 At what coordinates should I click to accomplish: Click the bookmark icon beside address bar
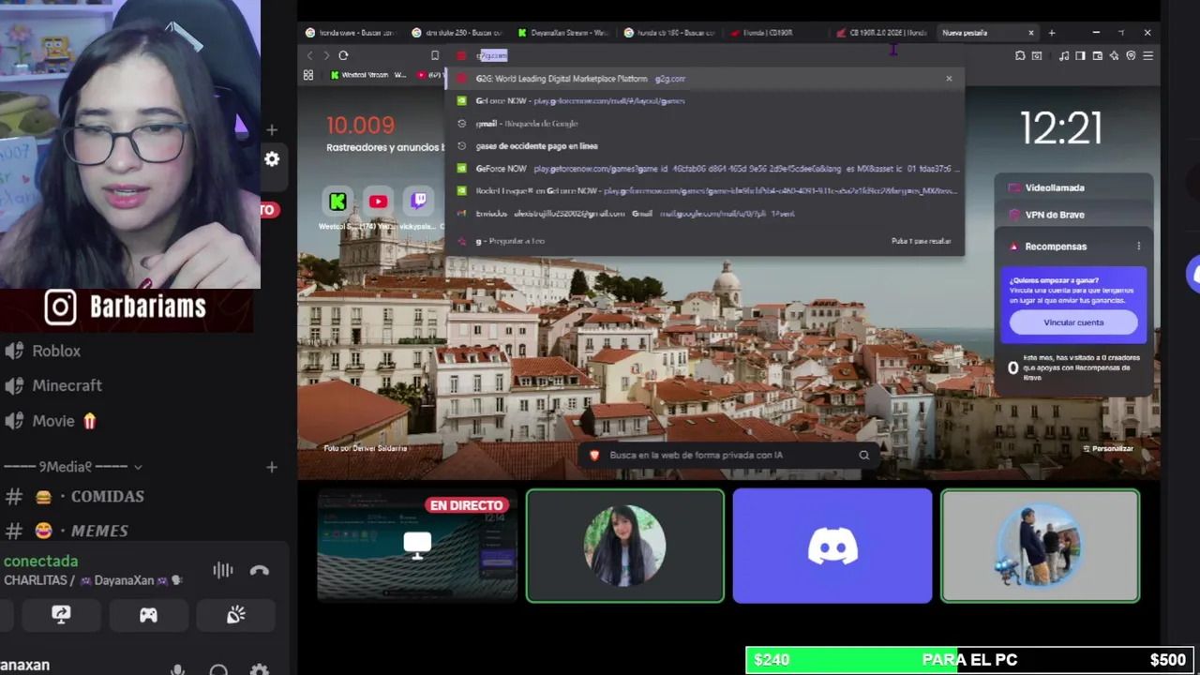[435, 56]
